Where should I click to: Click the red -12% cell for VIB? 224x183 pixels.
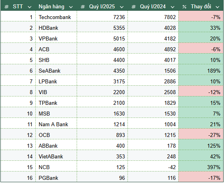(201, 92)
